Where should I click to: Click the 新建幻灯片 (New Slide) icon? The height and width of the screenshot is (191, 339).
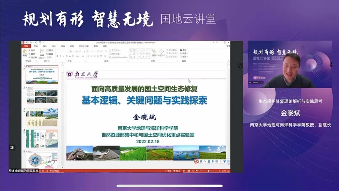42,52
